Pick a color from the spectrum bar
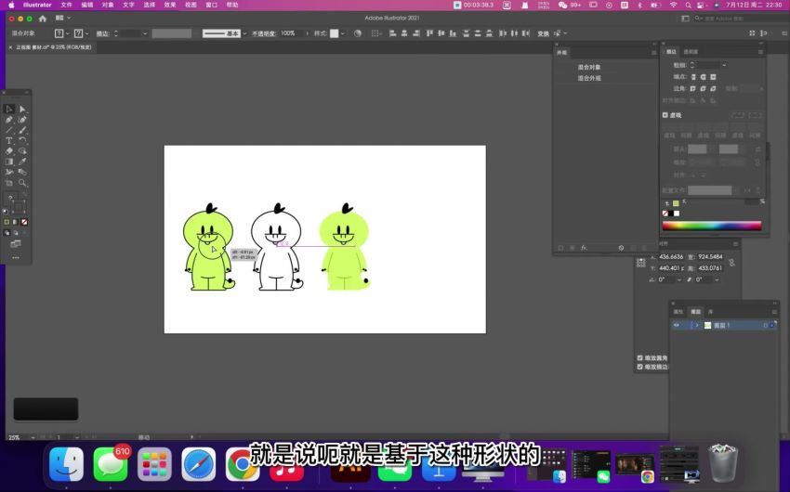Screen dimensions: 790x492 [x=711, y=226]
